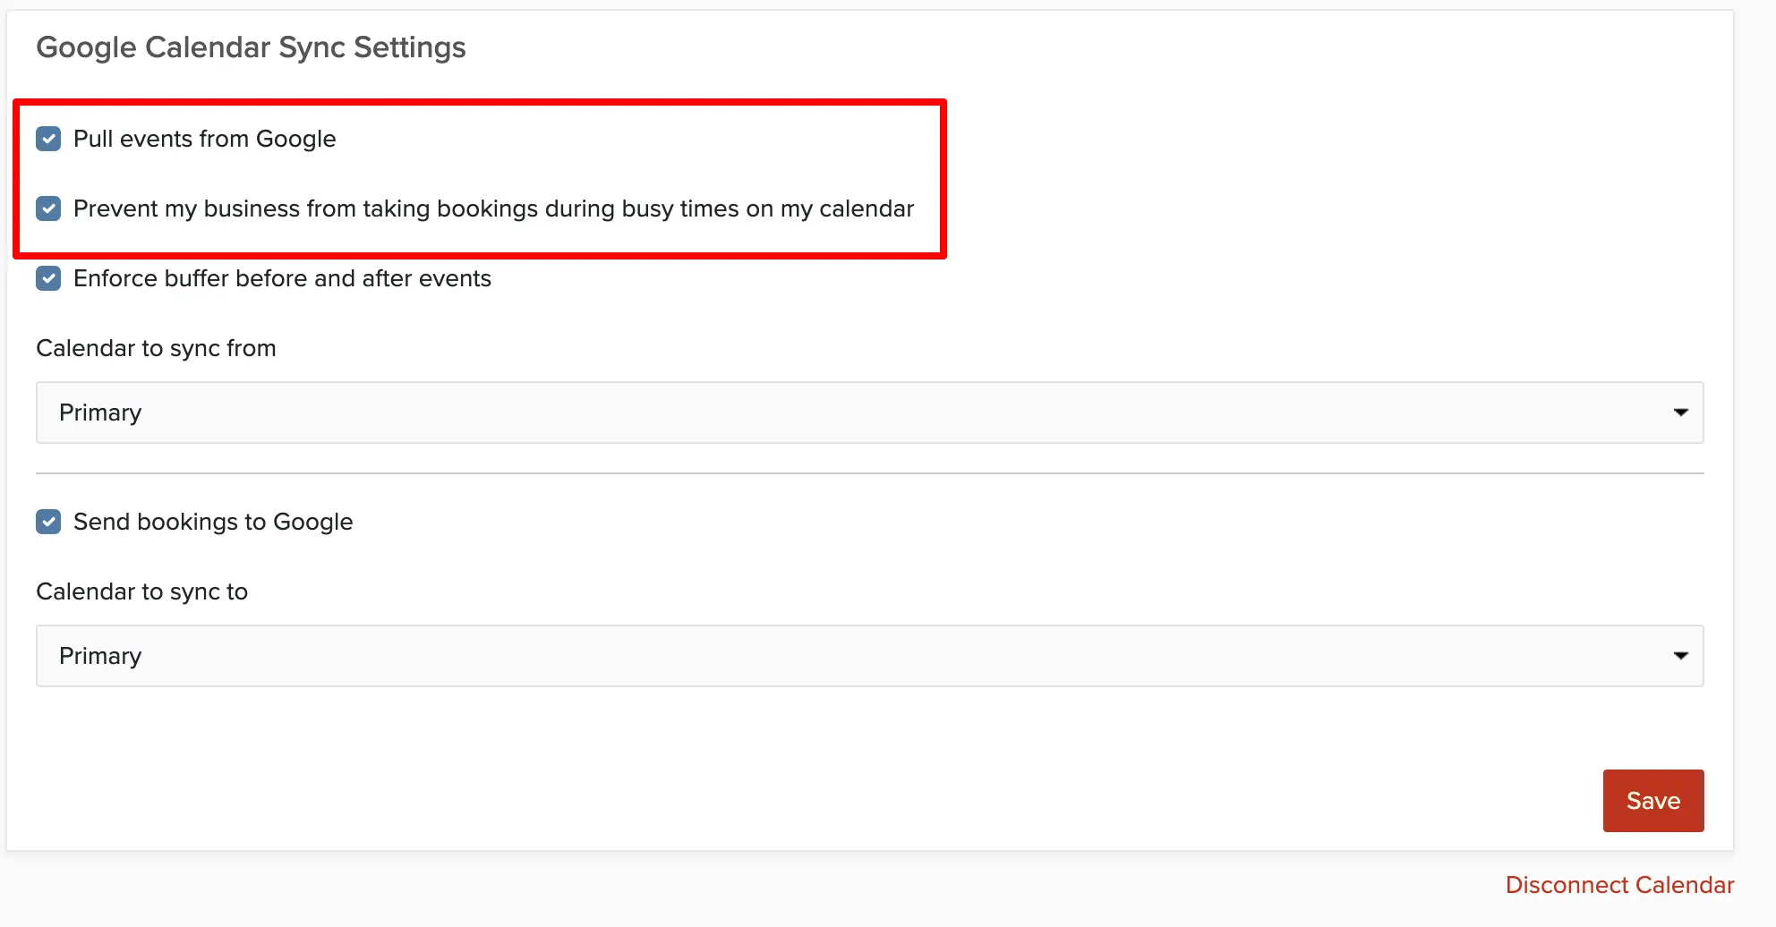Disable Enforce buffer before and after events checkbox
1776x927 pixels.
[x=48, y=278]
